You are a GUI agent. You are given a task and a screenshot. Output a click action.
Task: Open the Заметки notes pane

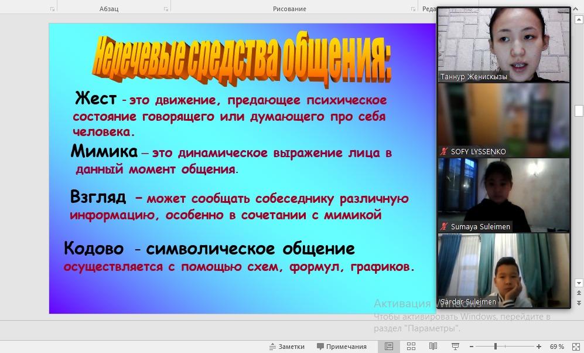click(x=286, y=347)
